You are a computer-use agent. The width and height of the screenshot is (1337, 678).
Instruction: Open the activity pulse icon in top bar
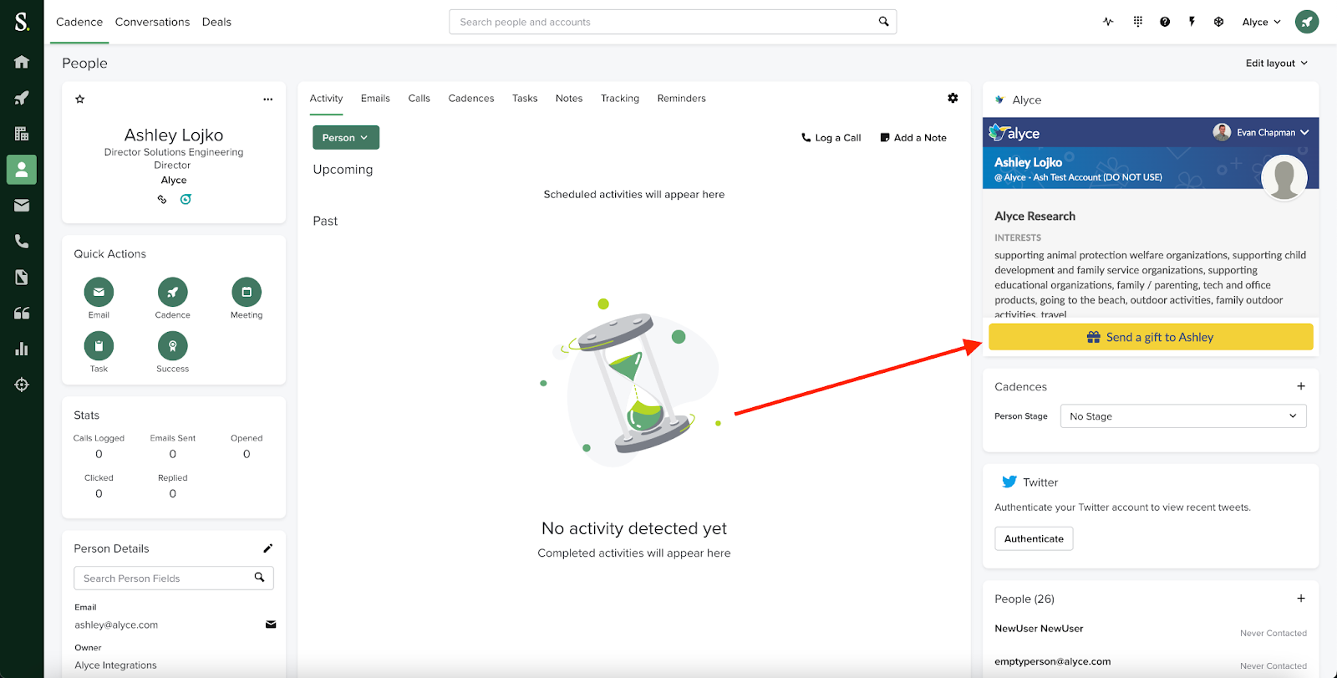[1108, 22]
